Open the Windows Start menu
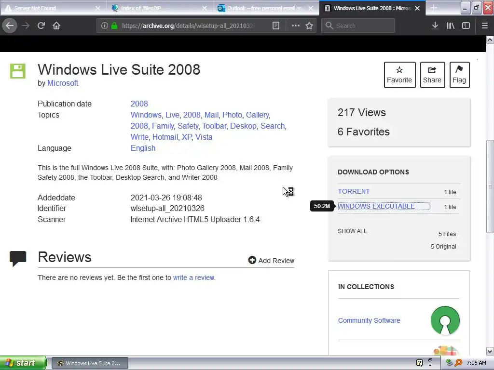 coord(23,363)
